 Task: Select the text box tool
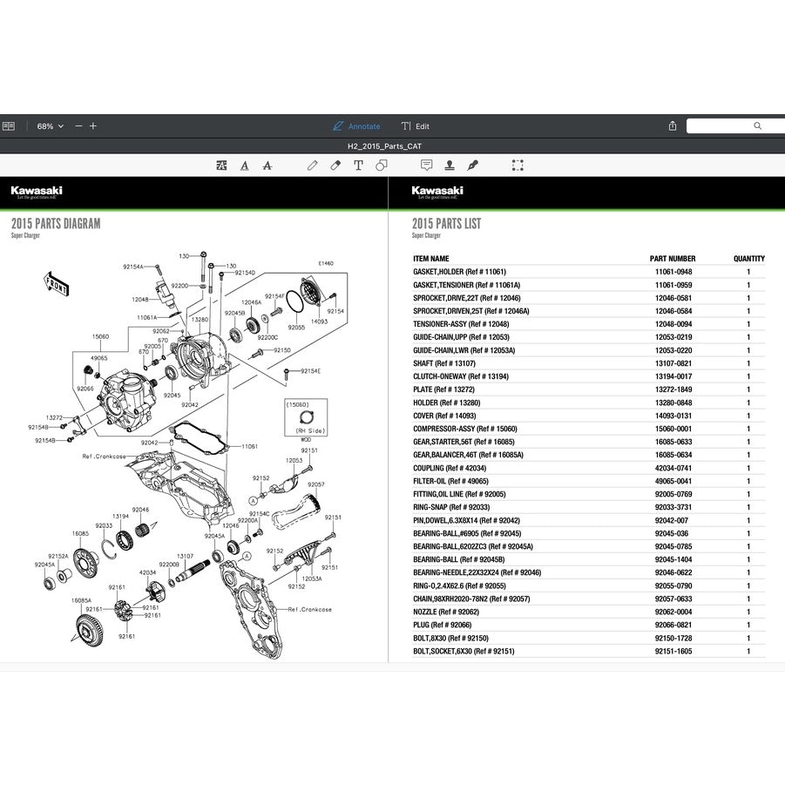click(357, 165)
